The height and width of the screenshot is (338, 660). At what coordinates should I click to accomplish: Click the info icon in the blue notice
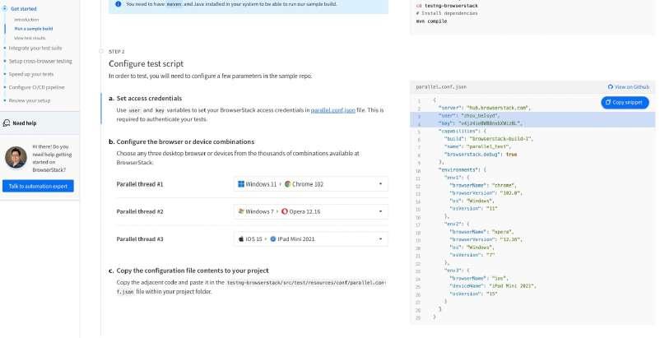click(x=119, y=4)
